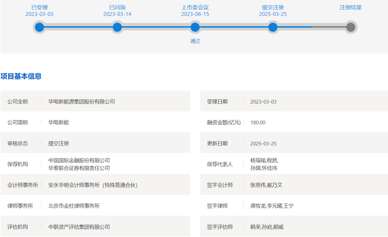Screen dimensions: 388x237
Task: Click the date 2025-03-25 under 提交注册 stage
Action: coord(273,14)
